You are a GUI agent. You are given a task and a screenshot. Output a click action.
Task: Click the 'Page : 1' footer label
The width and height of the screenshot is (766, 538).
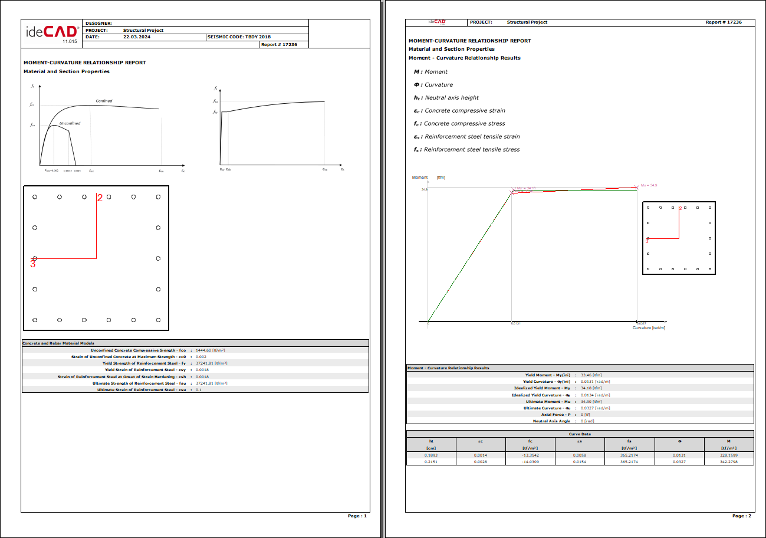[357, 516]
